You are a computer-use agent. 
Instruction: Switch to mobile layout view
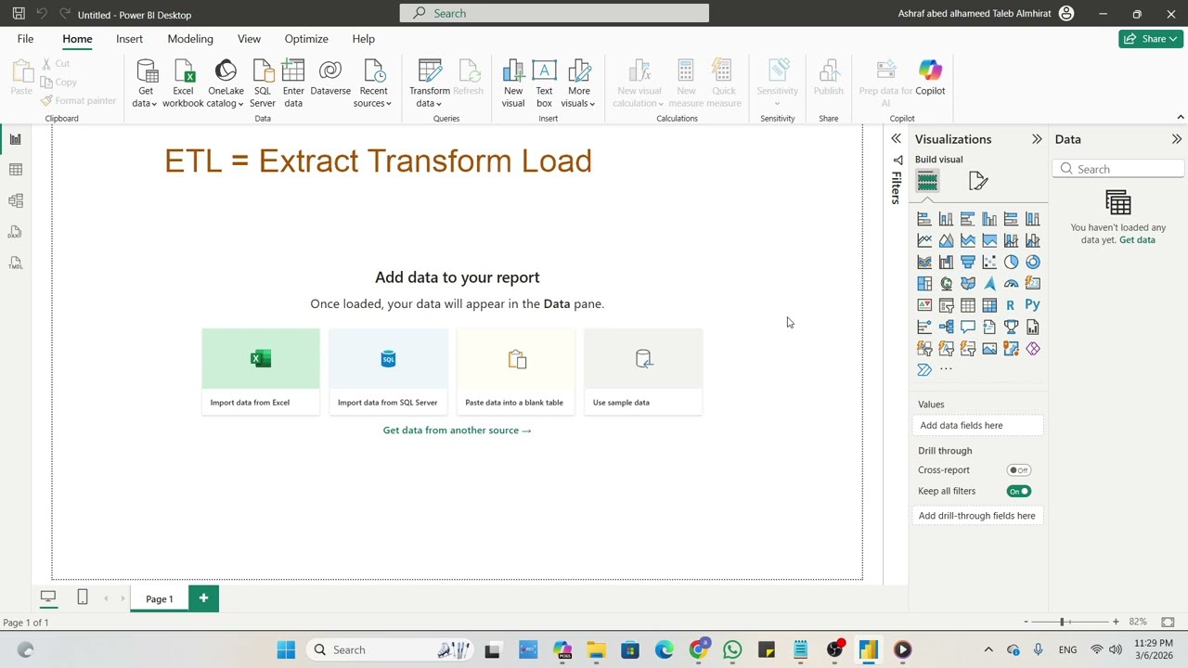pyautogui.click(x=83, y=597)
